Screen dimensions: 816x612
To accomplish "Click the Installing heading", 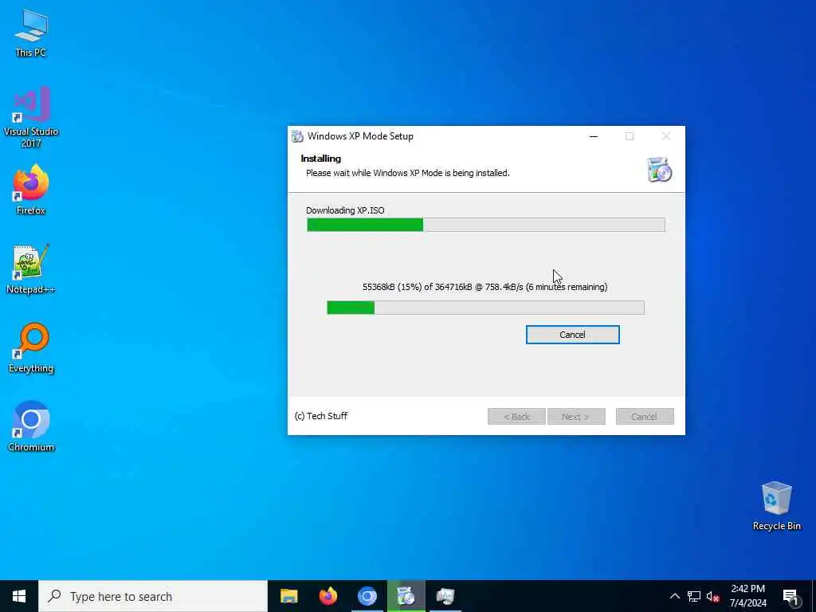I will click(x=320, y=159).
